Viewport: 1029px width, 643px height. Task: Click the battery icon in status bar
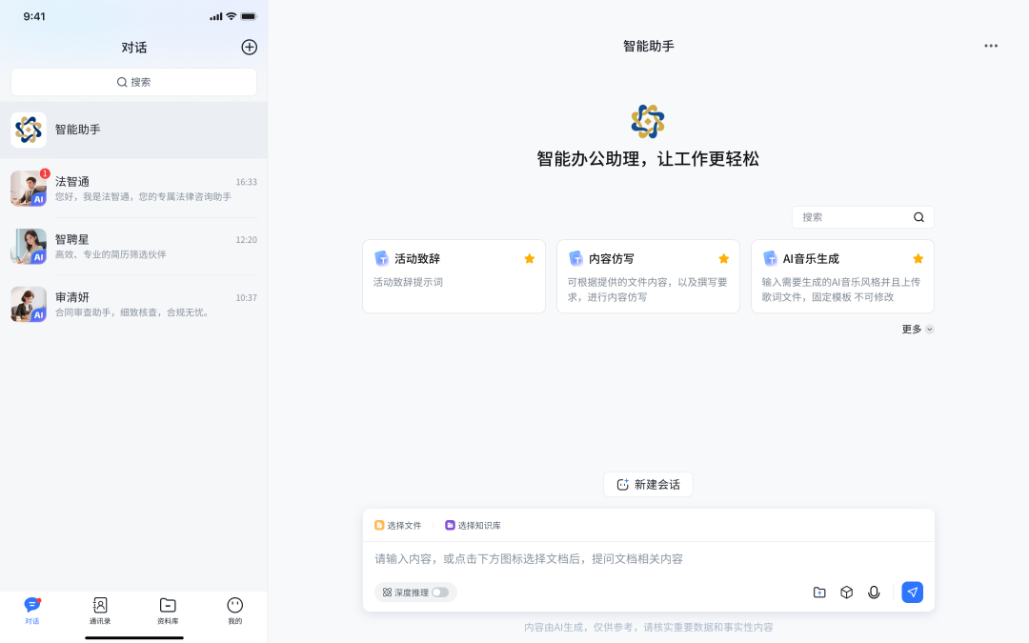coord(249,16)
